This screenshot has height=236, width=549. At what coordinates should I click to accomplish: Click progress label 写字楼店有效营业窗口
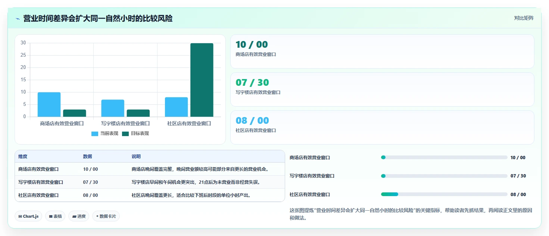pyautogui.click(x=312, y=176)
